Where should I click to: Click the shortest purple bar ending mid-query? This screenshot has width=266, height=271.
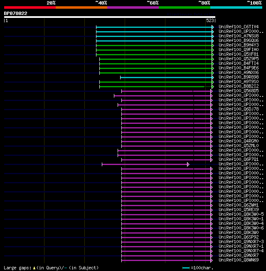tap(145, 164)
